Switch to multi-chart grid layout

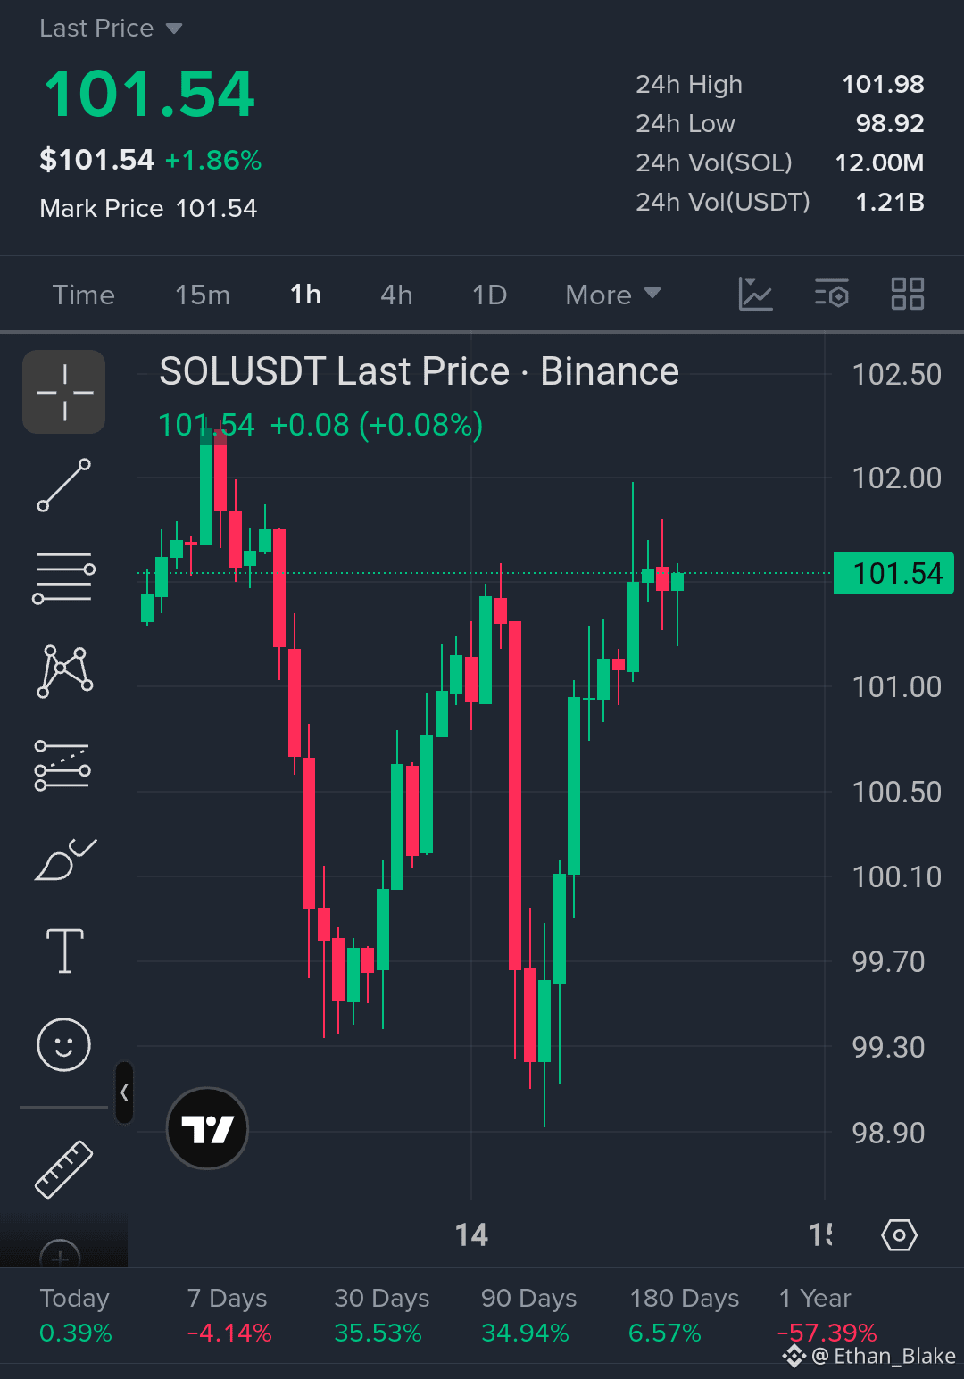908,294
